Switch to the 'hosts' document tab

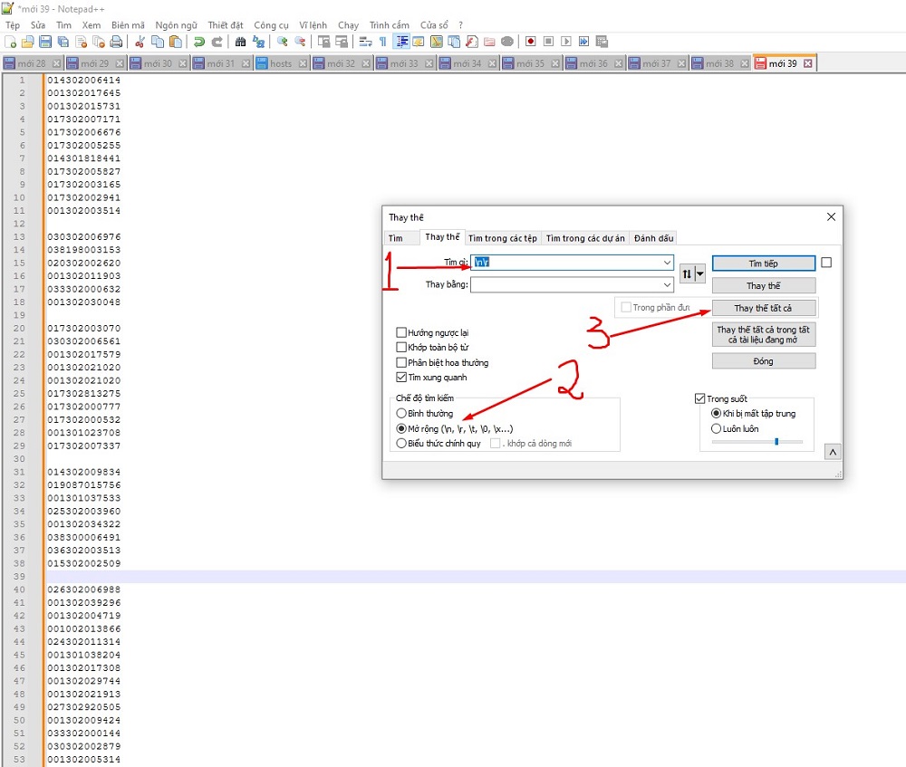281,63
